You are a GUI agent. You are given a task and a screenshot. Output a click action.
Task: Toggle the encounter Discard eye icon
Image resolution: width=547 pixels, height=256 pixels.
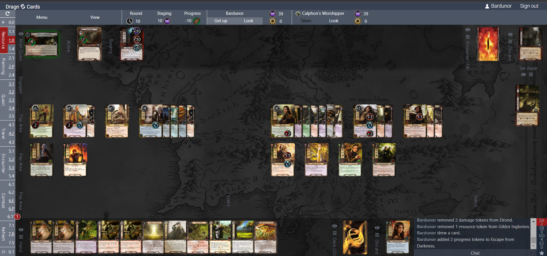(x=510, y=34)
